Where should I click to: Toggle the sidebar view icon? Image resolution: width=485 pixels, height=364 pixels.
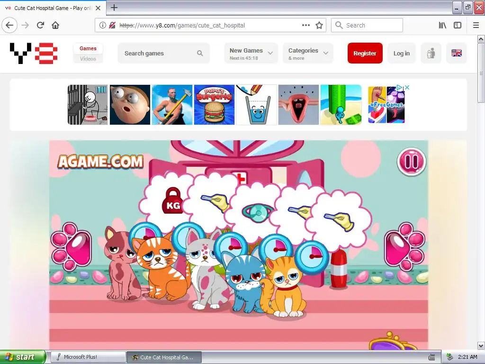pos(458,25)
